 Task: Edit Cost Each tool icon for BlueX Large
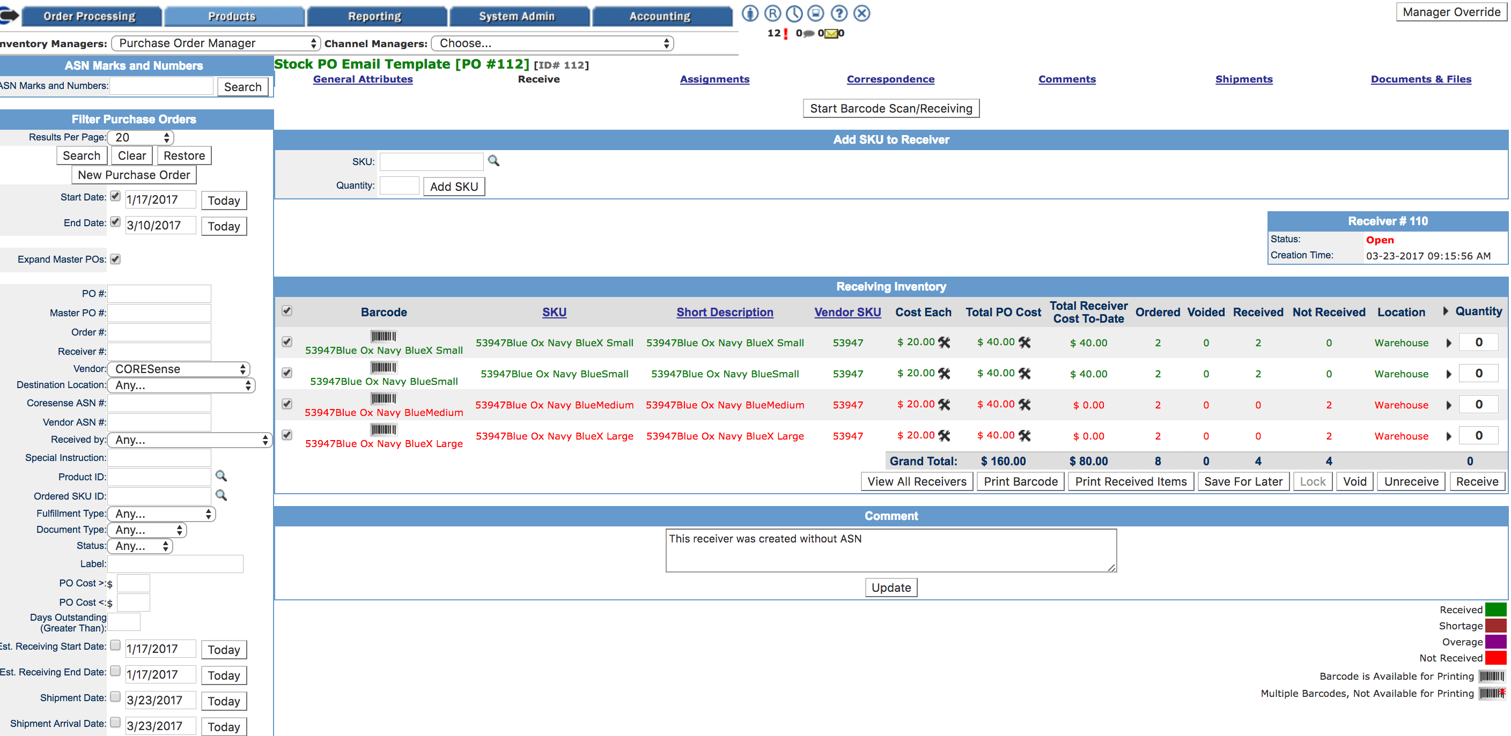click(x=945, y=435)
